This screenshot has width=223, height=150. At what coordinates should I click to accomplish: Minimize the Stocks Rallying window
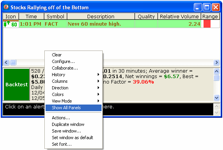click(x=198, y=7)
